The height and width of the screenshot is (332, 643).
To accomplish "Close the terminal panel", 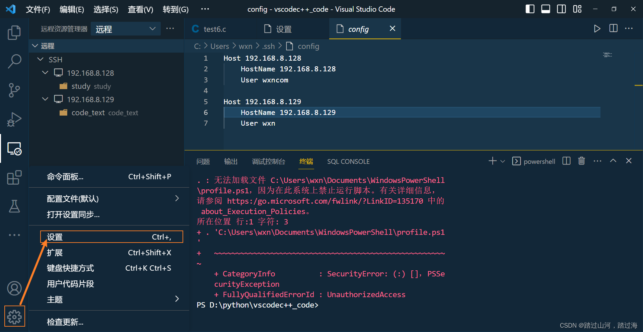I will 629,161.
